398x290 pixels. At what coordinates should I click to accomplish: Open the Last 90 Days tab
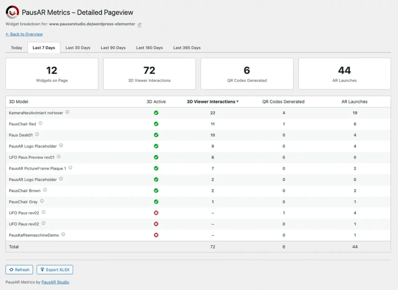pyautogui.click(x=113, y=48)
